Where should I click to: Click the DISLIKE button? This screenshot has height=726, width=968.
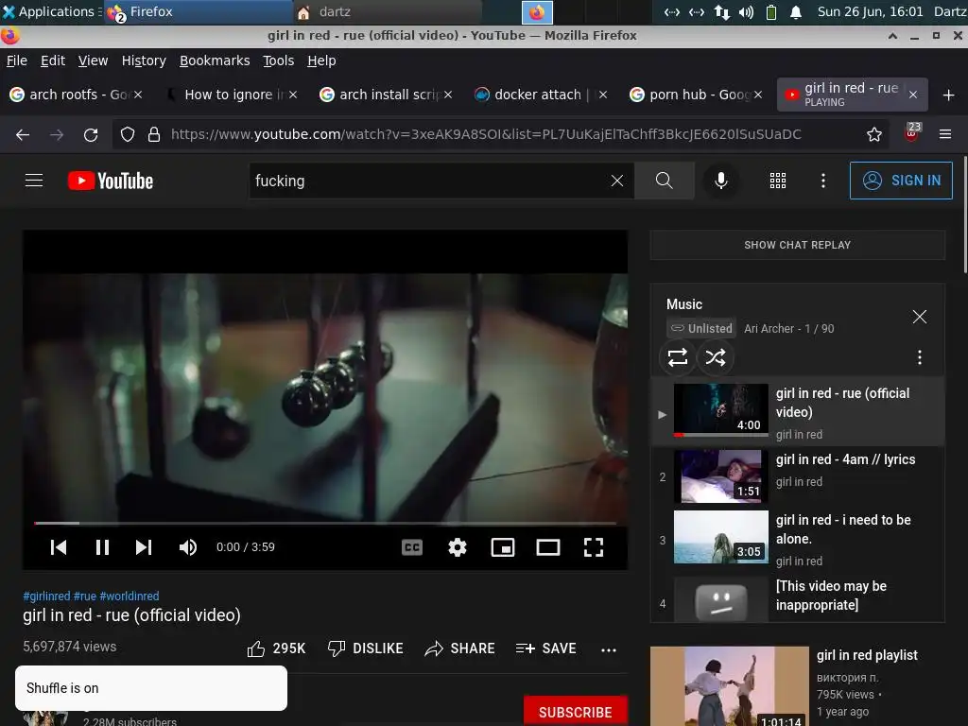click(366, 648)
